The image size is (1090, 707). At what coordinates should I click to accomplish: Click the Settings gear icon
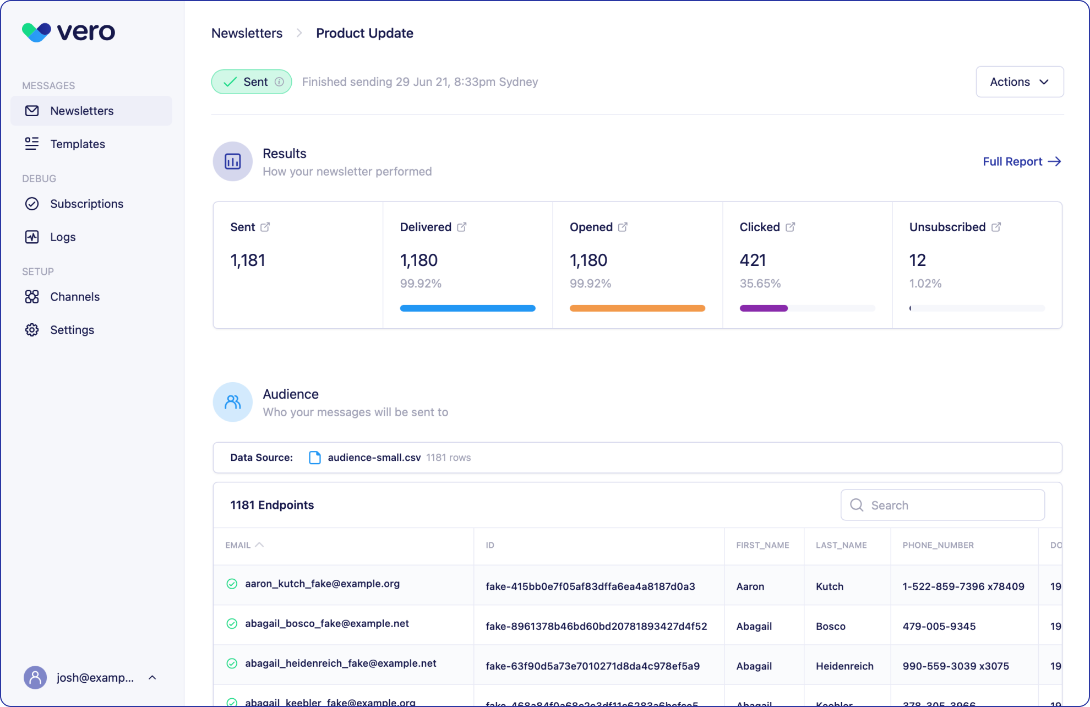[x=31, y=330]
